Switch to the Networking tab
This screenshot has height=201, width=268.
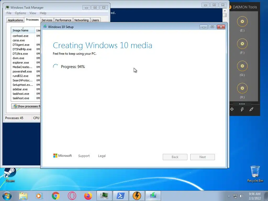click(81, 20)
